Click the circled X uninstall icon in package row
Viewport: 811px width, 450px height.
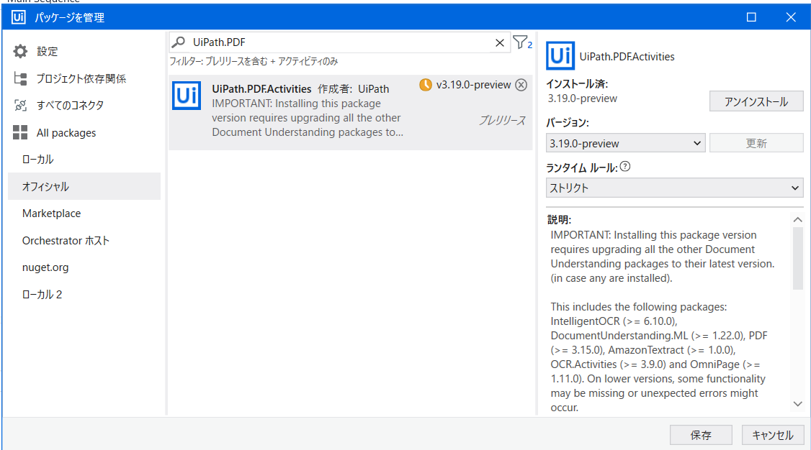pyautogui.click(x=521, y=85)
